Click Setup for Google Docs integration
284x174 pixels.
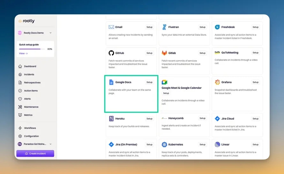[149, 82]
